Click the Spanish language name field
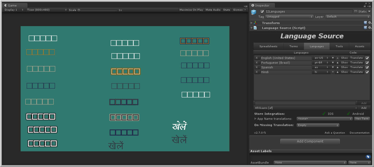 pyautogui.click(x=286, y=67)
